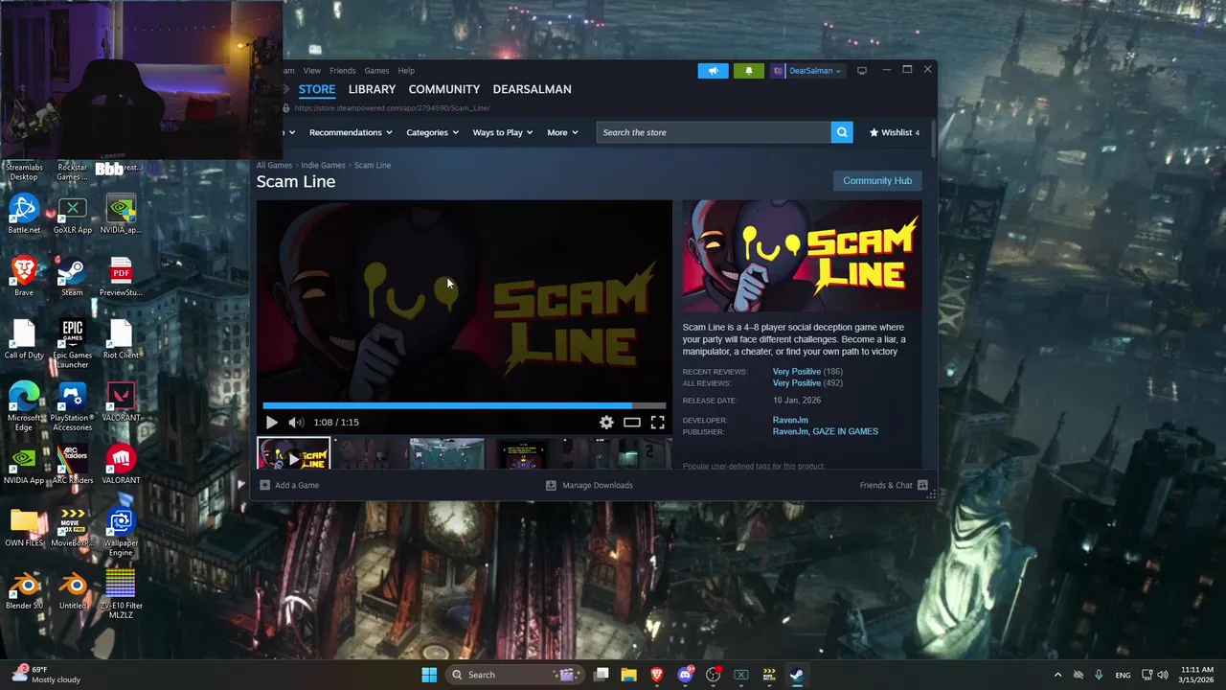Select the Scam Line trailer thumbnail

293,454
